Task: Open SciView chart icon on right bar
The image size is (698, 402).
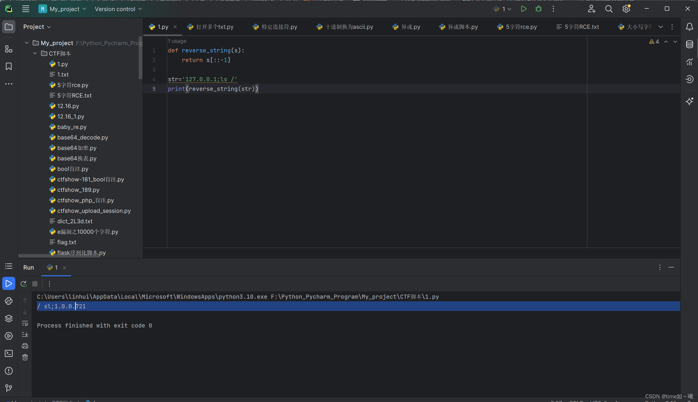Action: [x=689, y=62]
